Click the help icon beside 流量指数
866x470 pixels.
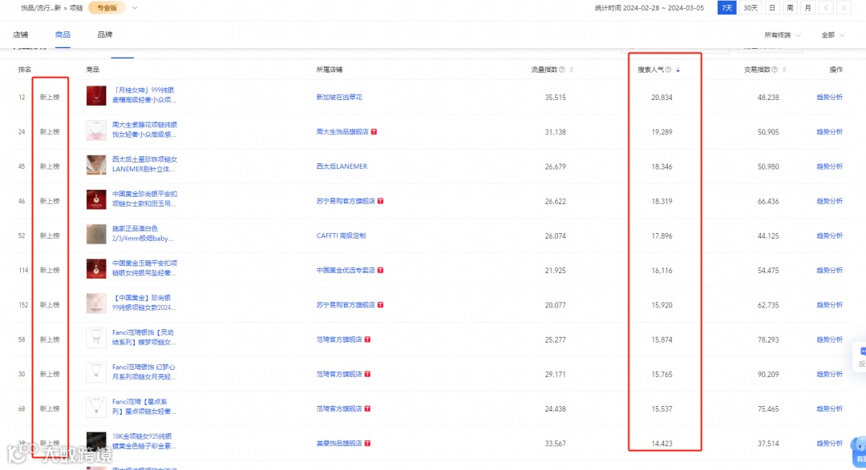[x=561, y=70]
